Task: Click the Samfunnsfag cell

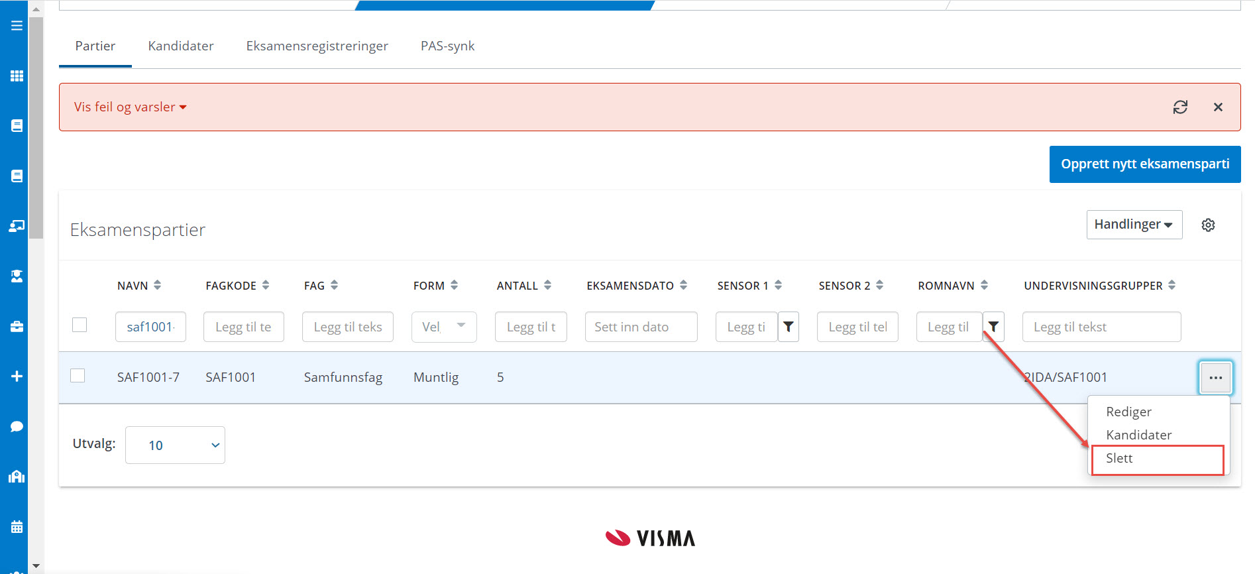Action: [x=343, y=377]
